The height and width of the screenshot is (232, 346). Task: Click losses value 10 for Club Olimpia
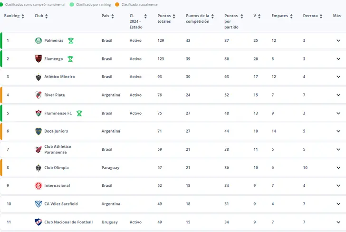tap(305, 168)
